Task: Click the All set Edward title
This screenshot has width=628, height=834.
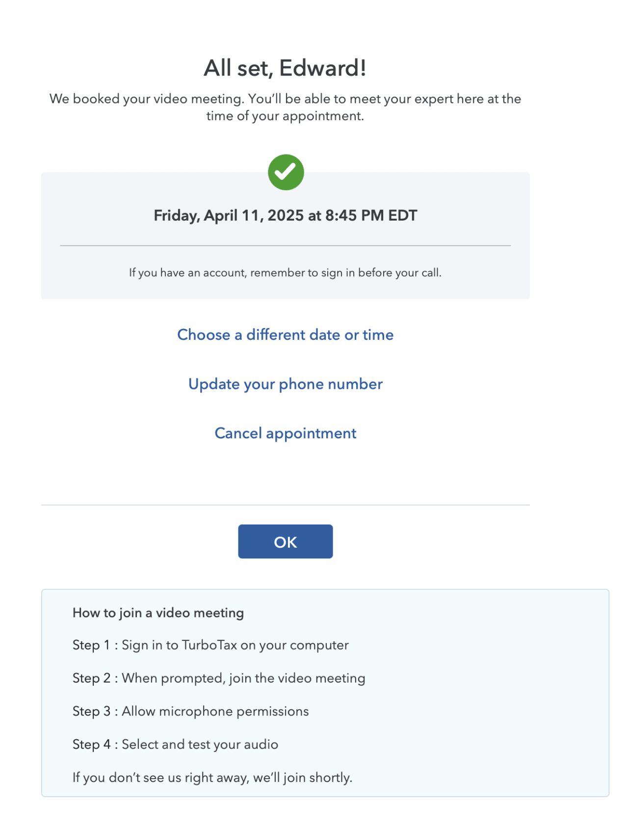Action: pyautogui.click(x=285, y=68)
